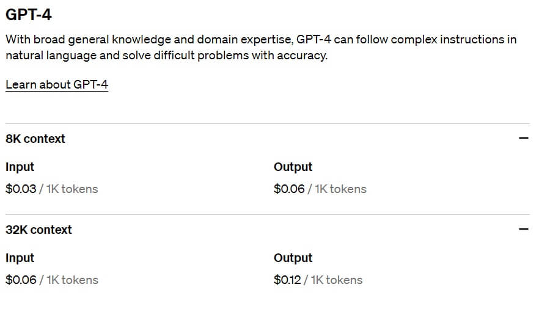Collapse the 32K context section minus icon

[x=523, y=230]
